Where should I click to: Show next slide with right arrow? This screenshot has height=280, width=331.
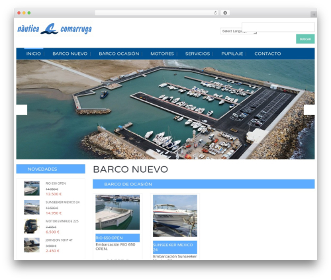pyautogui.click(x=309, y=110)
